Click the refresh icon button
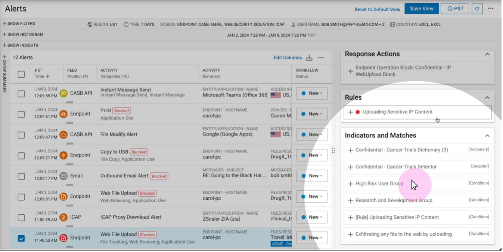The width and height of the screenshot is (503, 252). point(477,9)
